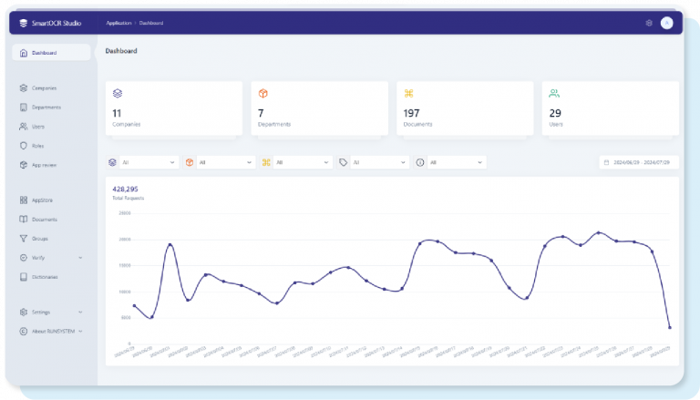The image size is (700, 400).
Task: Expand the Verify submenu chevron
Action: (80, 258)
